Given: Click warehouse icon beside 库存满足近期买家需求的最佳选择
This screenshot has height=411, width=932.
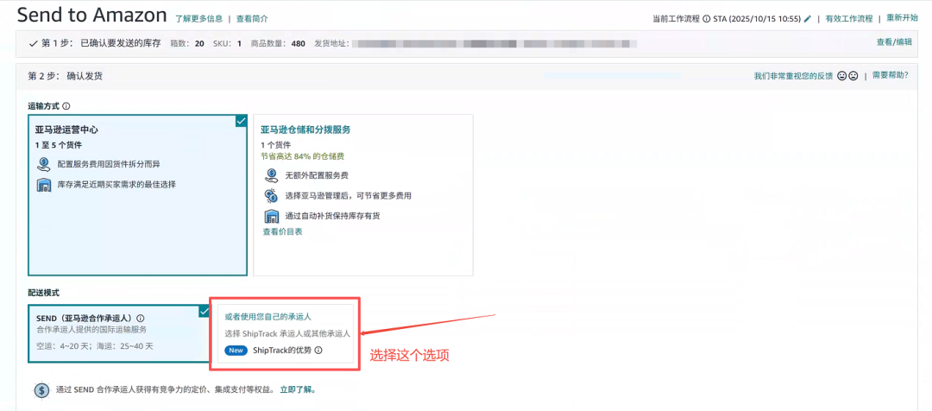Looking at the screenshot, I should (x=43, y=185).
